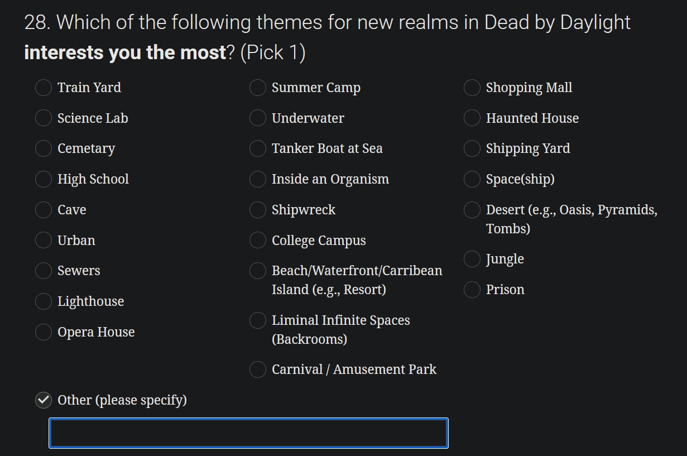Choose the Prison radio button
687x456 pixels.
pyautogui.click(x=472, y=290)
